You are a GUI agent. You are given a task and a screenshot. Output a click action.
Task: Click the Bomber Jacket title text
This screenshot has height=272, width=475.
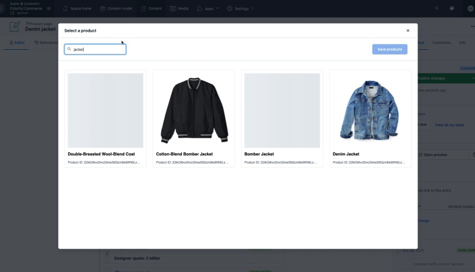[259, 154]
